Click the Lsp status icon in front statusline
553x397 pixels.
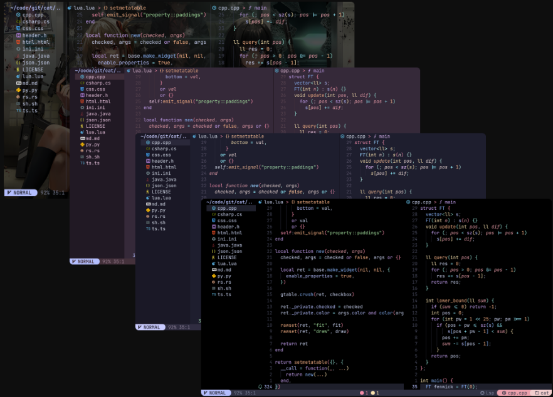pyautogui.click(x=483, y=393)
